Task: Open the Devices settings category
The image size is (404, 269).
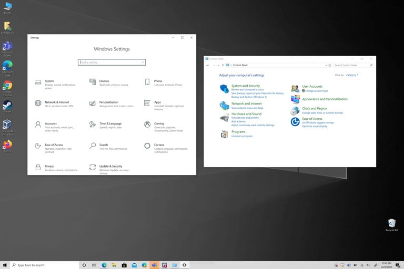Action: point(104,81)
